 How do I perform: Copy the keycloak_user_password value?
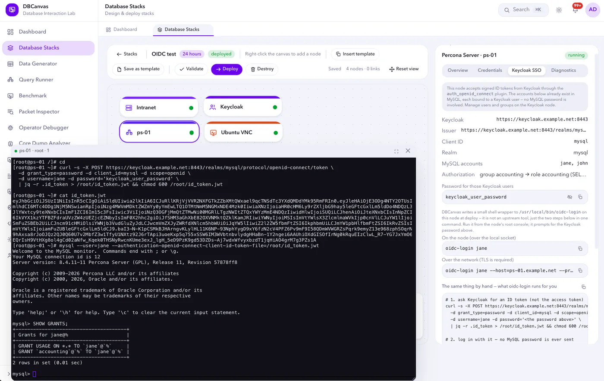click(x=580, y=197)
